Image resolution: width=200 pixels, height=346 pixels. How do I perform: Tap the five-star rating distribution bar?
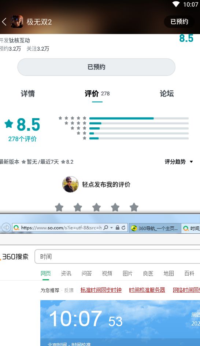click(x=139, y=119)
